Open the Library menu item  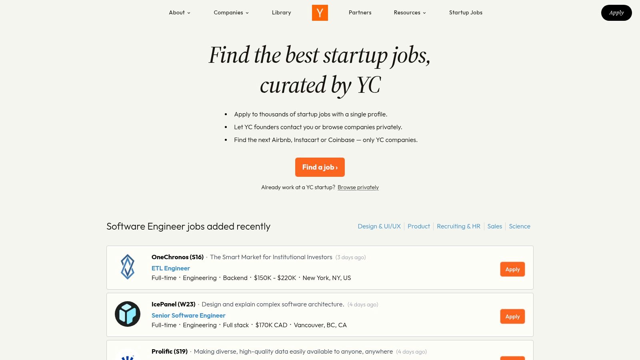(281, 12)
